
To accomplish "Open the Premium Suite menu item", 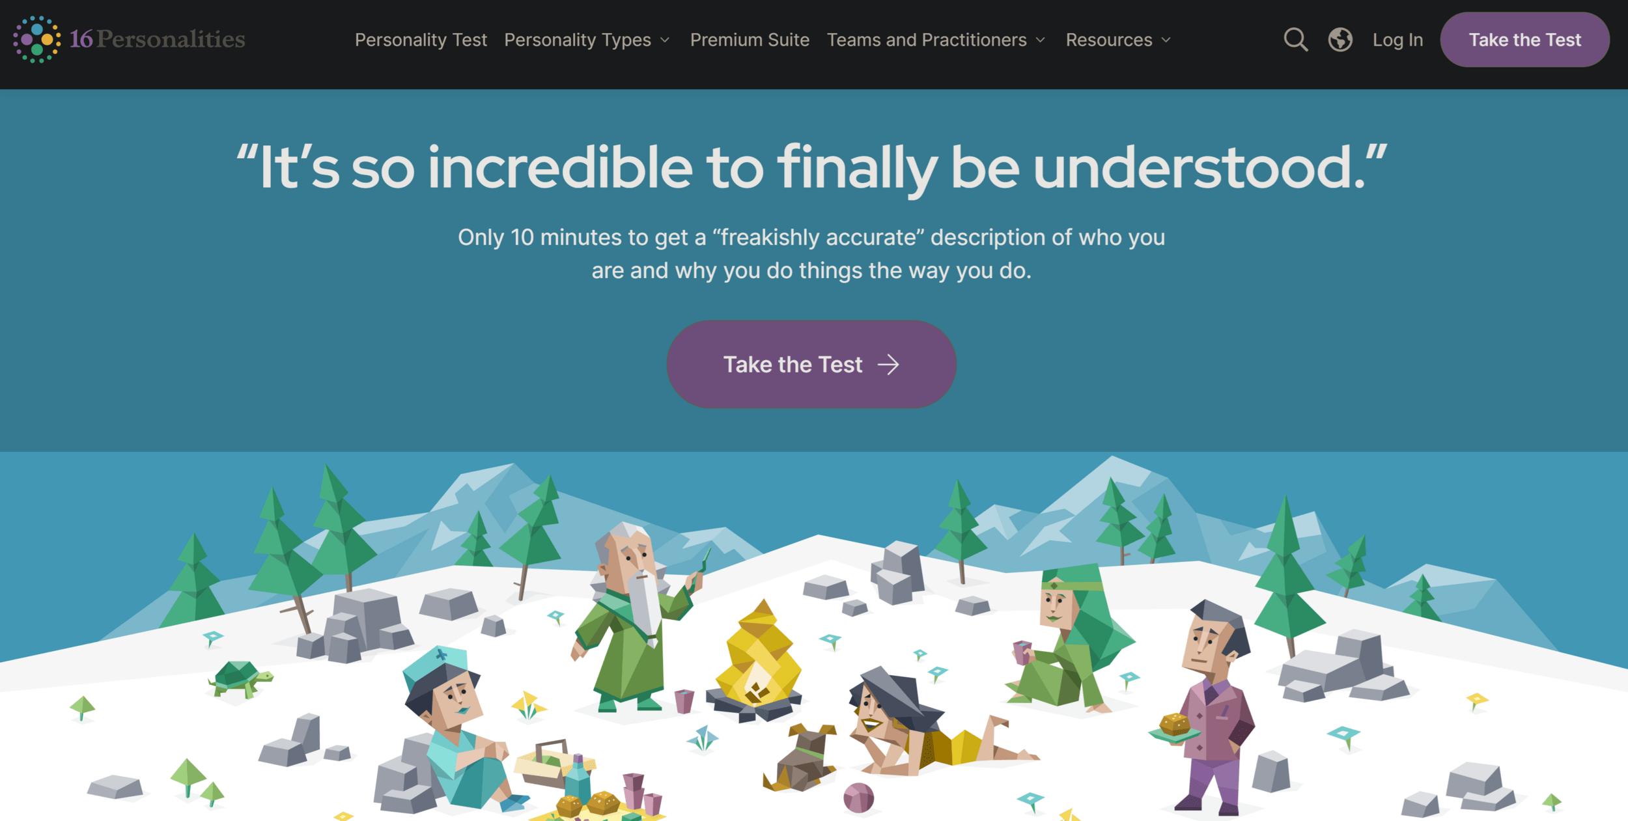I will click(750, 40).
